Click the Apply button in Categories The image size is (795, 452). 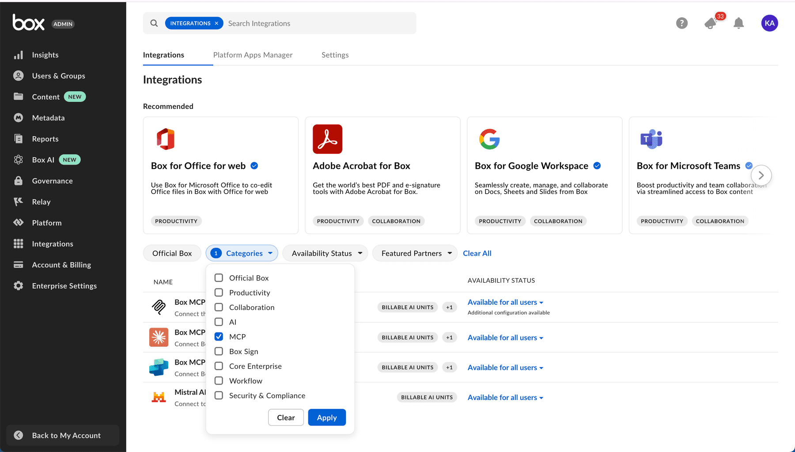(x=327, y=418)
